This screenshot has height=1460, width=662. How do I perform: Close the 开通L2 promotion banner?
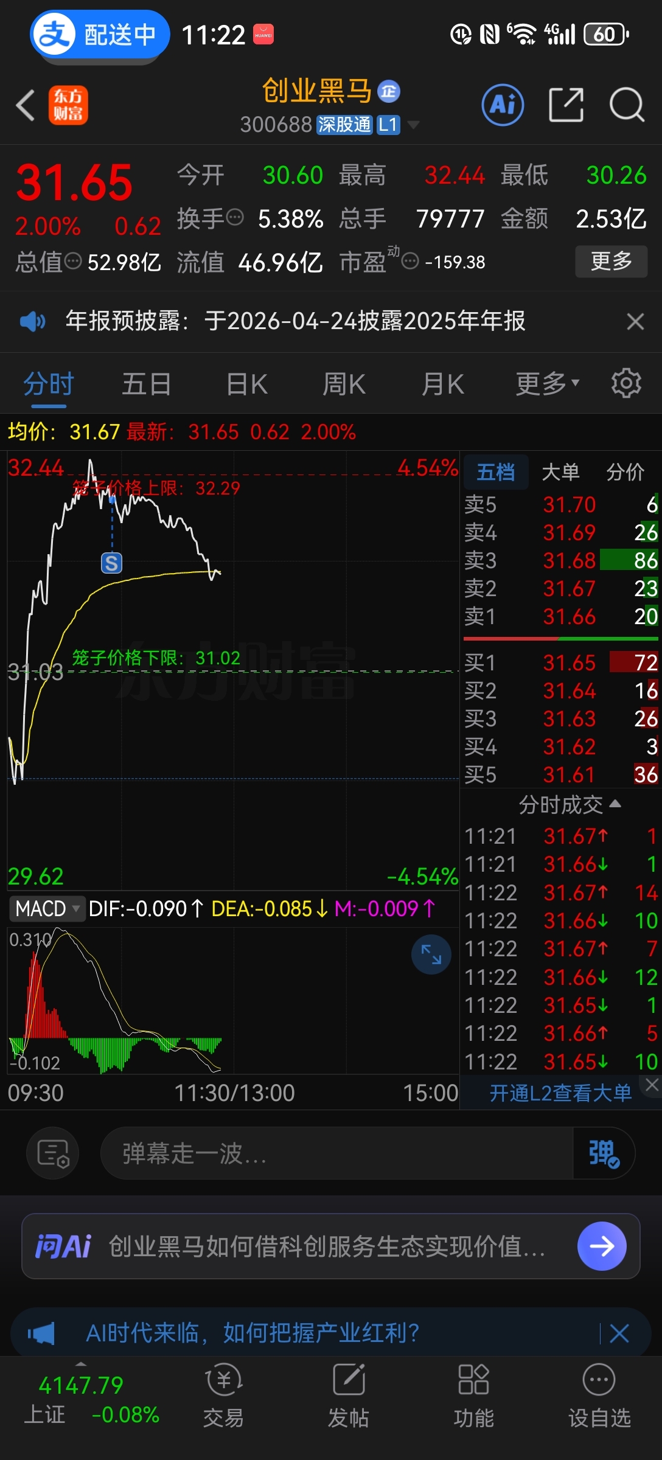652,1085
